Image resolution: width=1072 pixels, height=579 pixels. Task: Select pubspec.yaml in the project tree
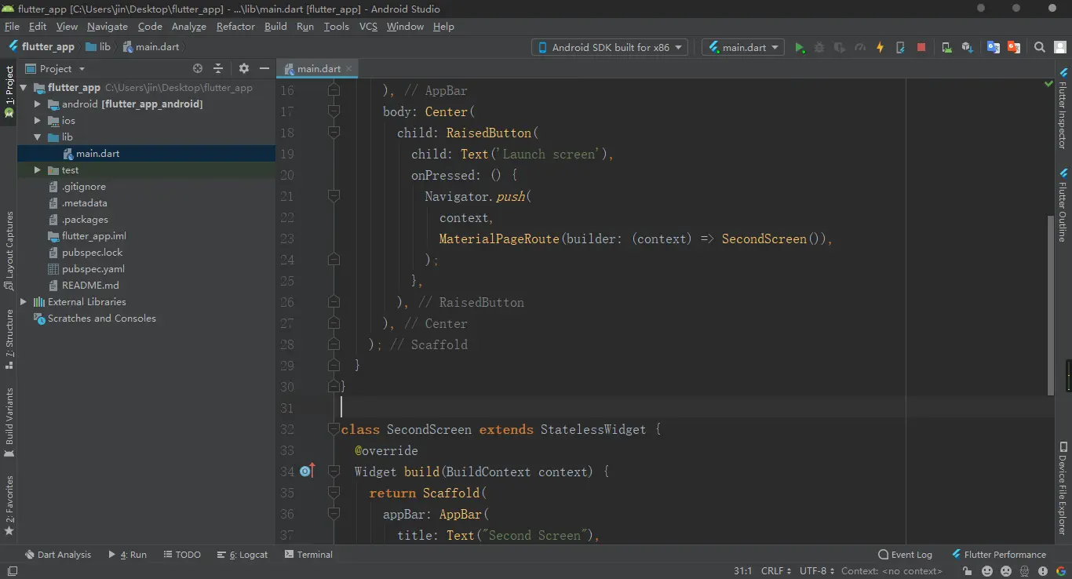coord(93,269)
